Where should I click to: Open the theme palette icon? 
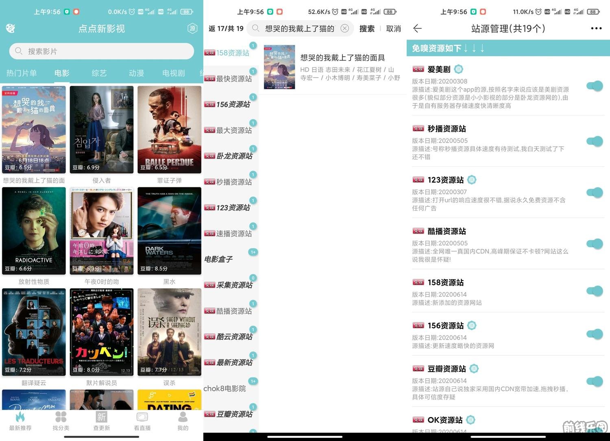(x=11, y=28)
